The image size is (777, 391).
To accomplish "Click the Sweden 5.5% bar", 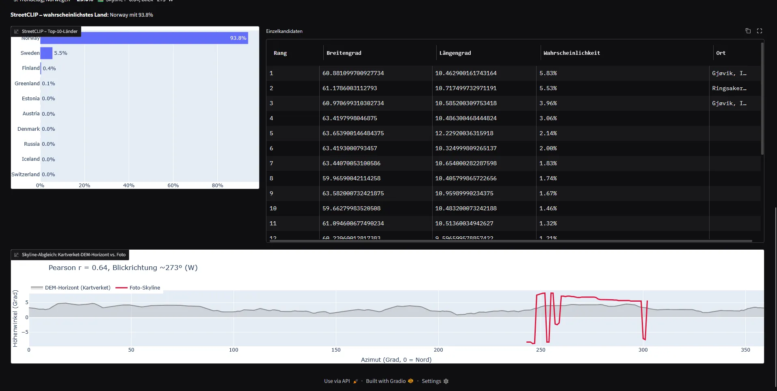I will (46, 53).
